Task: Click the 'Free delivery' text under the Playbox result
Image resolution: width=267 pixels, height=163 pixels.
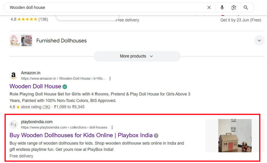Action: coord(21,156)
